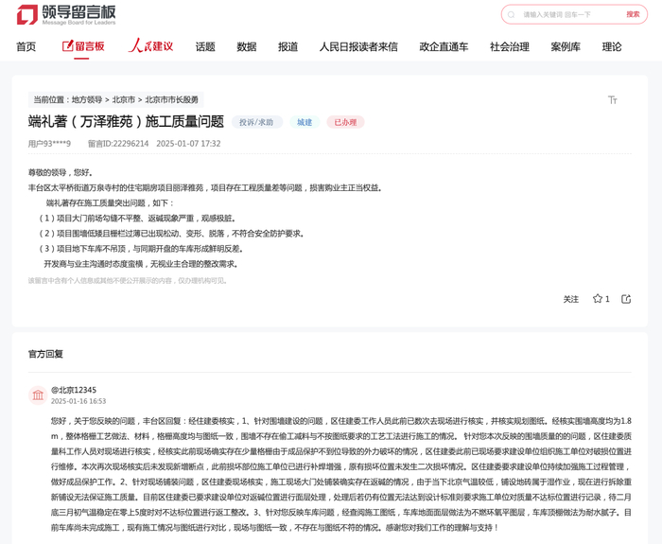Click the 地方领导 breadcrumb link
Image resolution: width=662 pixels, height=544 pixels.
pos(87,100)
